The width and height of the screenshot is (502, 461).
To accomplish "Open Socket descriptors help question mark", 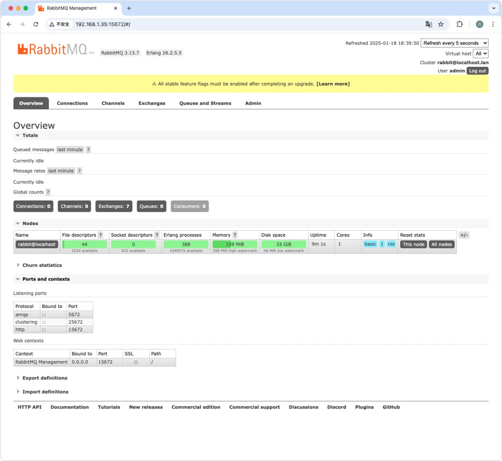I will tap(157, 235).
